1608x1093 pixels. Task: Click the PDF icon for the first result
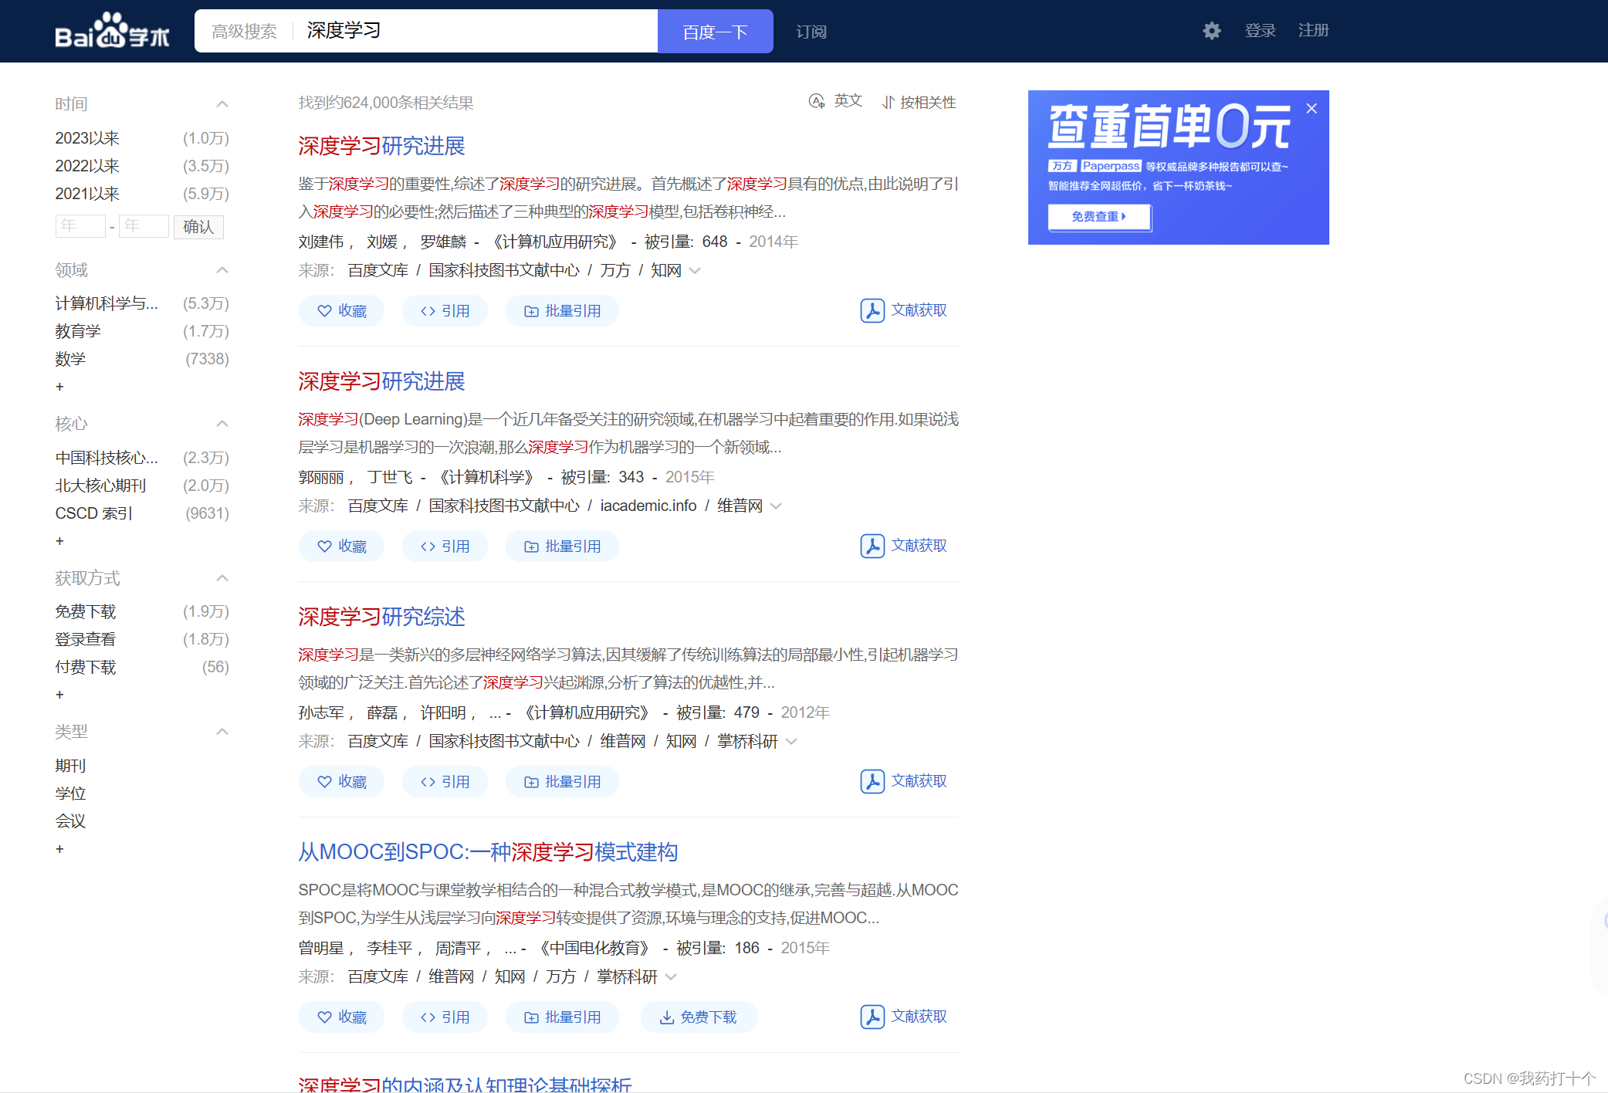coord(872,310)
